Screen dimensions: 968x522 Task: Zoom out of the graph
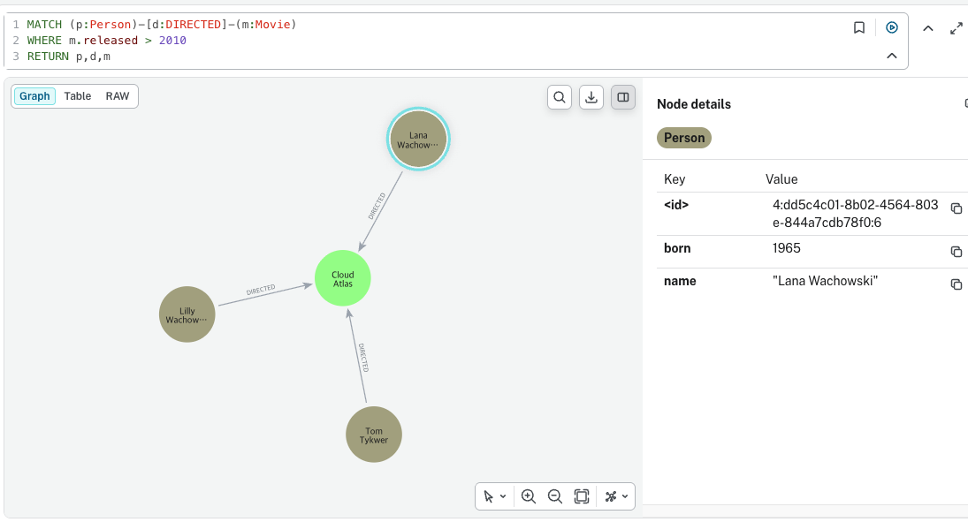click(555, 496)
